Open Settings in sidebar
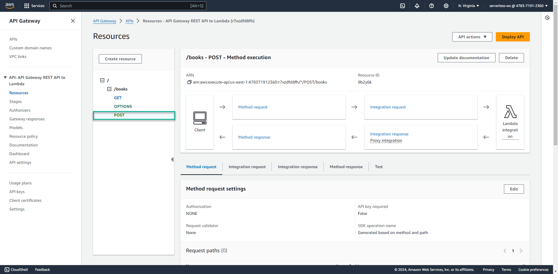Image resolution: width=558 pixels, height=274 pixels. 17,209
